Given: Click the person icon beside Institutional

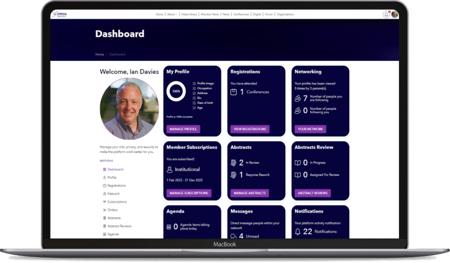Looking at the screenshot, I should (170, 169).
